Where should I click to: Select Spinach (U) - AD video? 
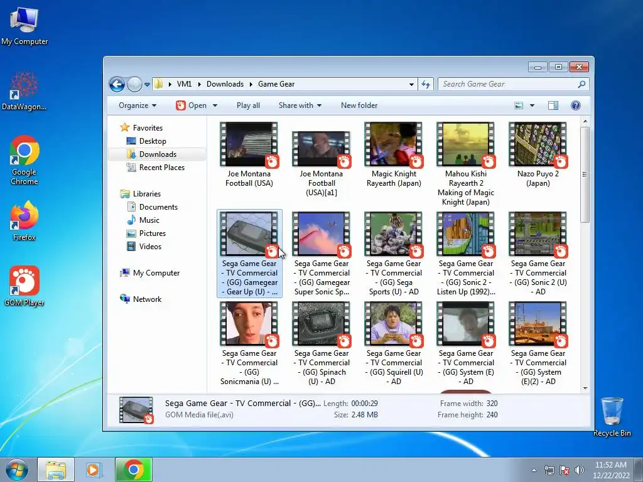pos(321,343)
